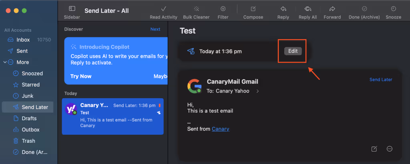
Task: Edit the scheduled send time
Action: click(x=293, y=51)
